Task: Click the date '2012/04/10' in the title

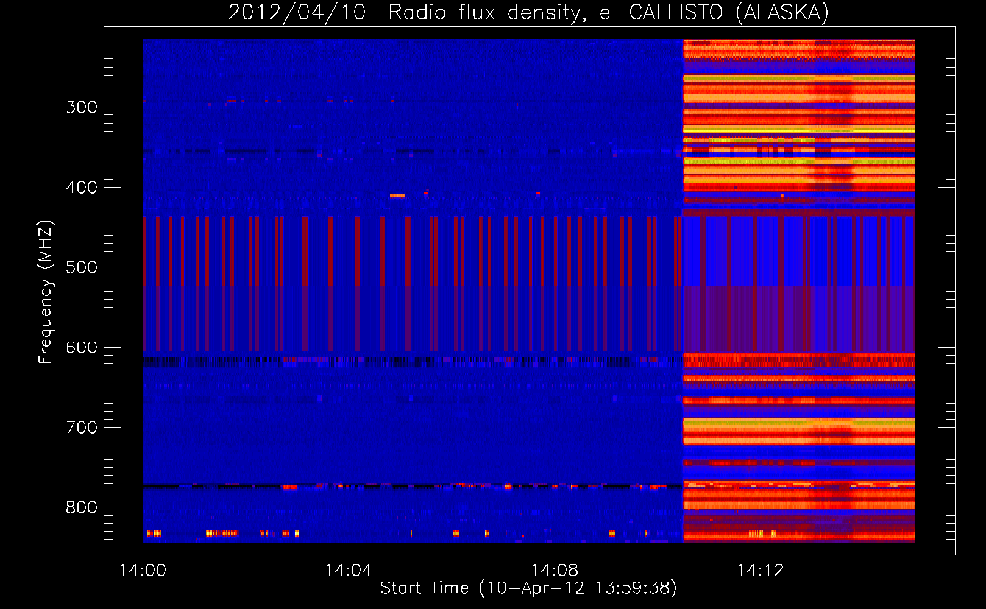Action: (297, 12)
